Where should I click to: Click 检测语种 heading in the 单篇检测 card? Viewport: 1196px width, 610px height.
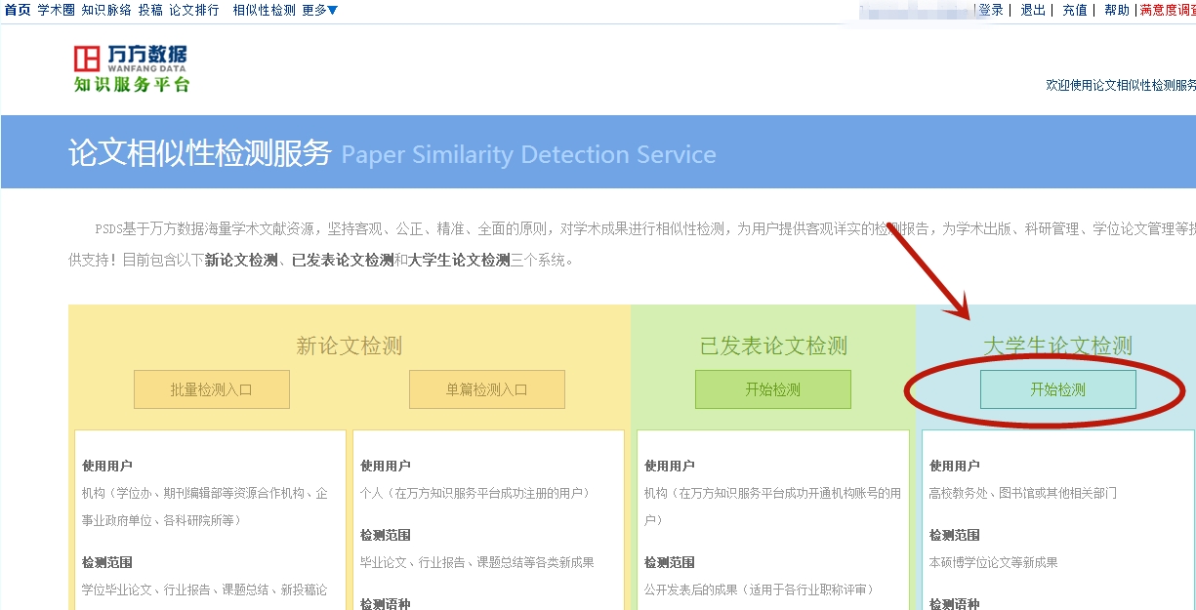386,604
